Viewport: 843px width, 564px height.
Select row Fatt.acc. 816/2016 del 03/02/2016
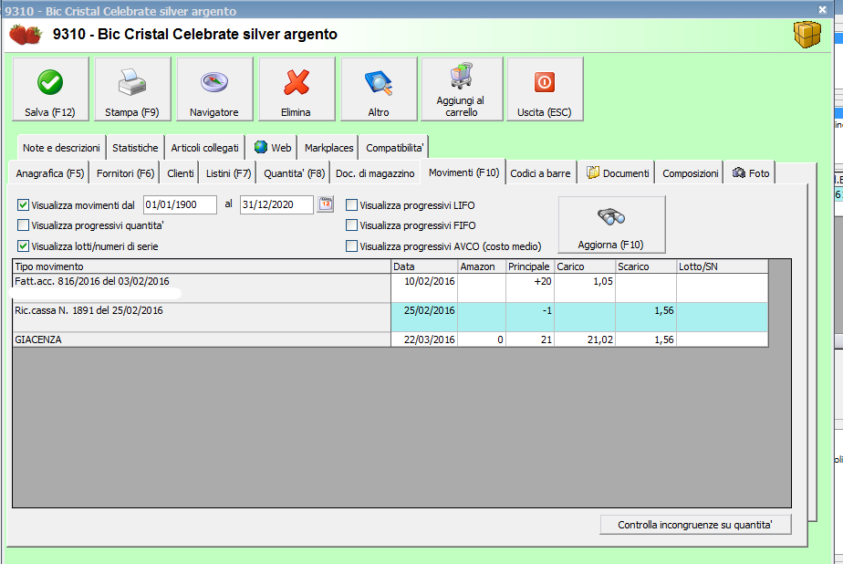(202, 288)
